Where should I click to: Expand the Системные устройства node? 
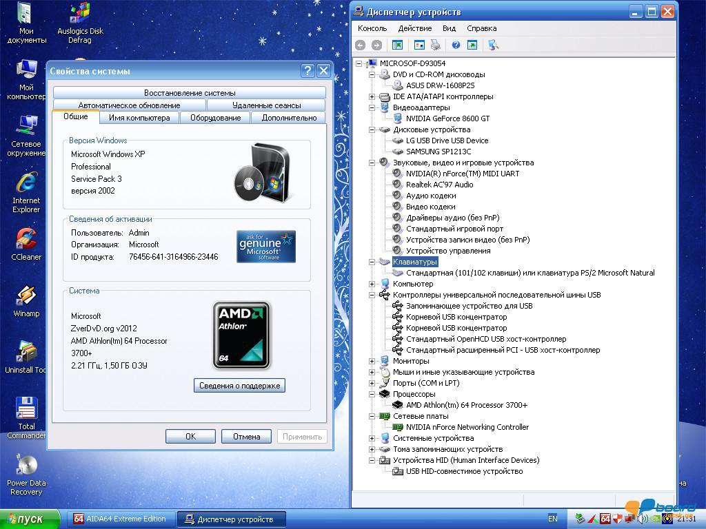click(x=372, y=438)
